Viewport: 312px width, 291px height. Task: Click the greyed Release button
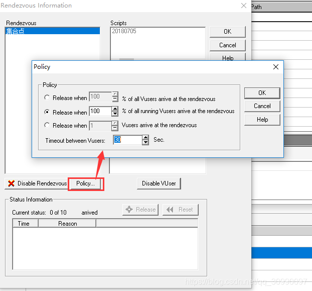tap(140, 210)
